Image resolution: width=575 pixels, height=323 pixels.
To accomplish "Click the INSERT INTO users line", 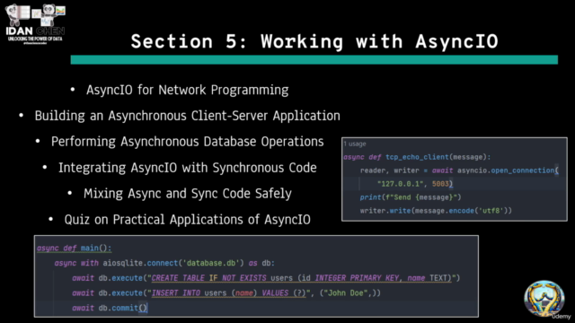I will coord(226,293).
